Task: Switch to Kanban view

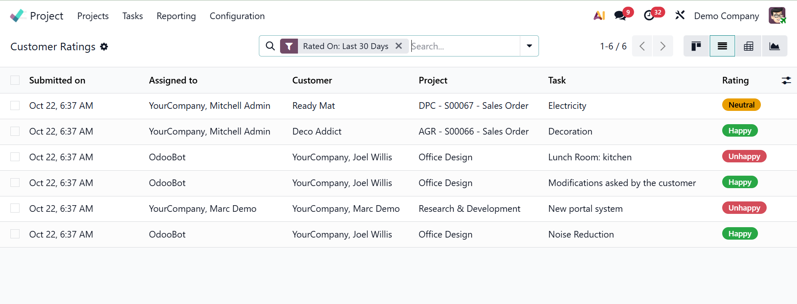Action: (x=696, y=46)
